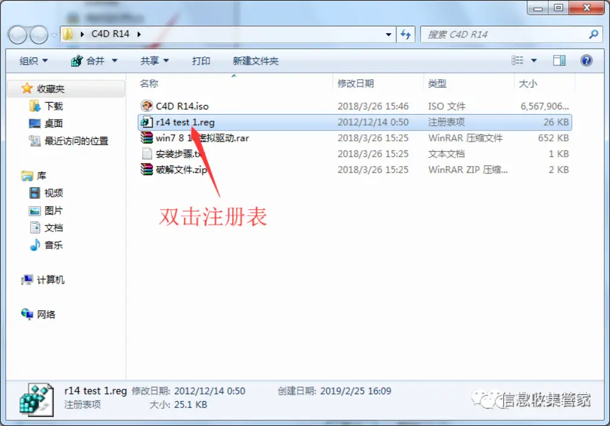Select the r14 test 1.reg registry file
Viewport: 610px width, 426px height.
pyautogui.click(x=355, y=122)
